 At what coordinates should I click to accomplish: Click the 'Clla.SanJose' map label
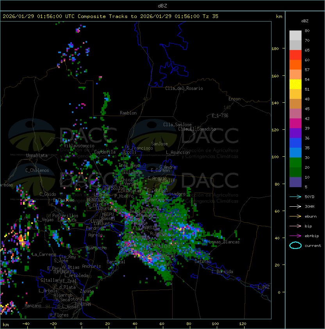tap(177, 125)
